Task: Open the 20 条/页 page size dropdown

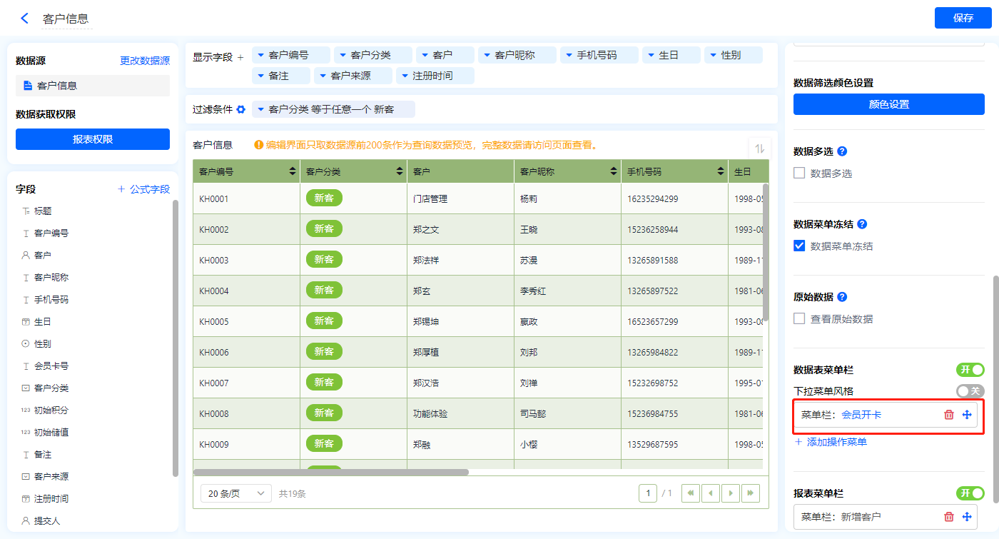Action: pos(236,493)
